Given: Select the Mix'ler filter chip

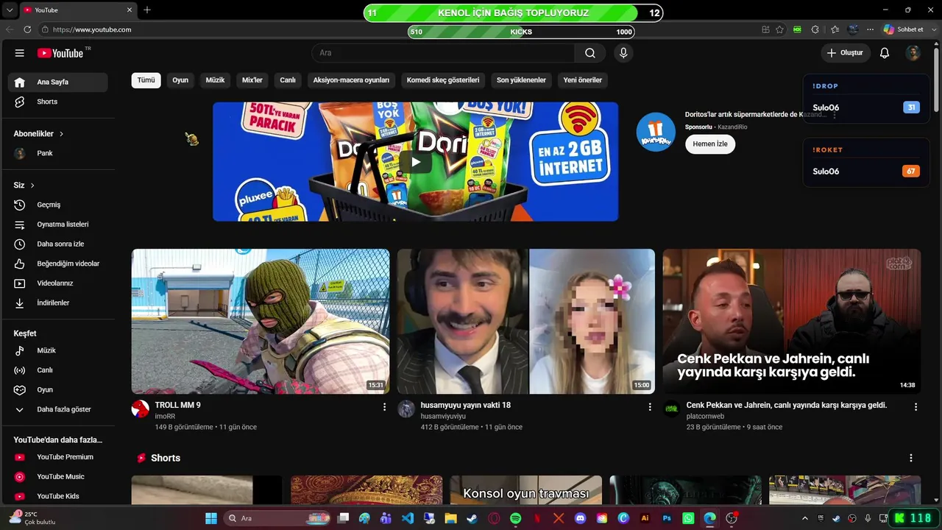Looking at the screenshot, I should coord(252,80).
